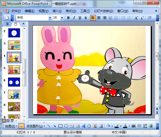This screenshot has height=137, width=161.
Task: Switch to slide sorter view
Action: [8, 121]
